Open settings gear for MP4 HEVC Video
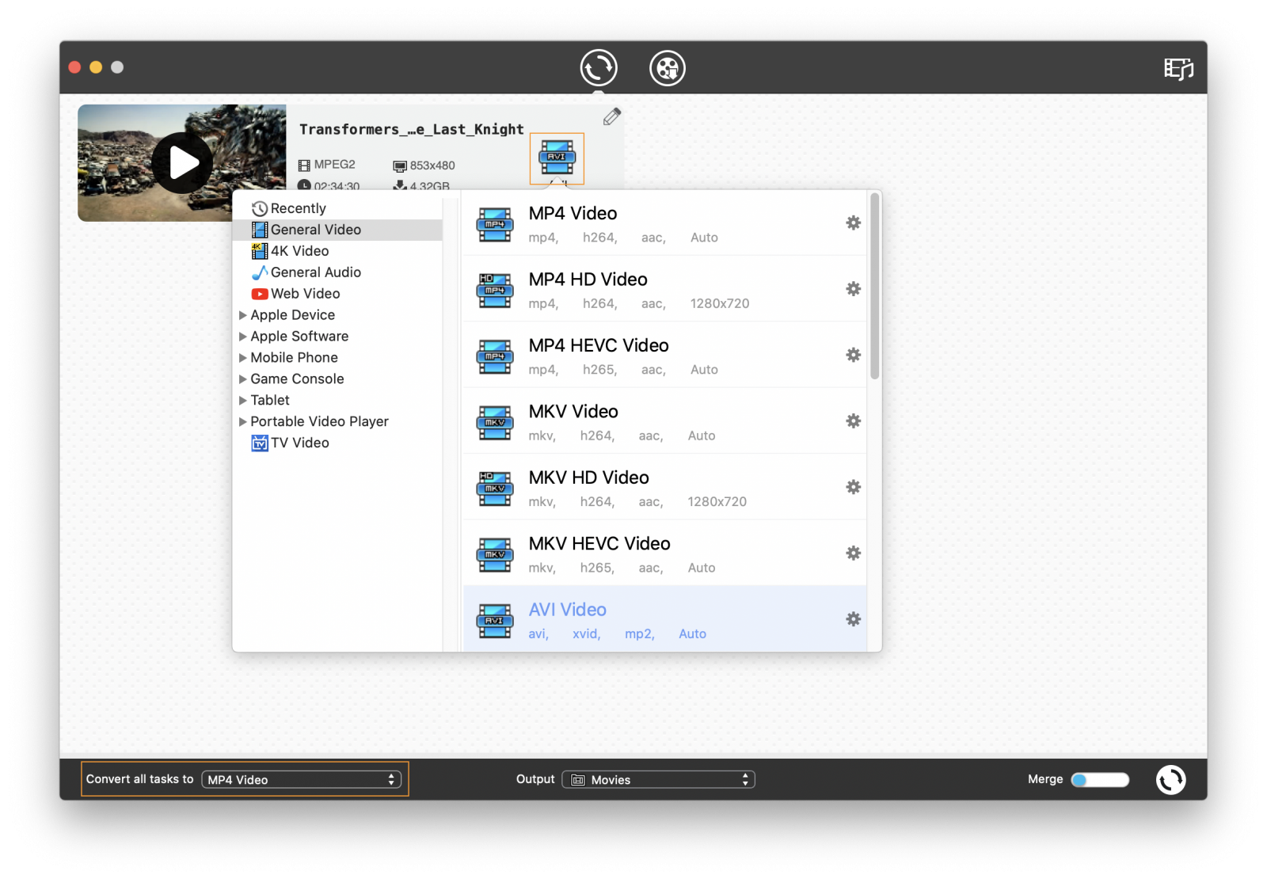This screenshot has height=879, width=1267. click(x=853, y=355)
